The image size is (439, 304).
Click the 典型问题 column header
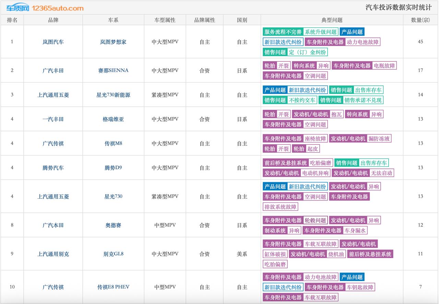pos(332,20)
